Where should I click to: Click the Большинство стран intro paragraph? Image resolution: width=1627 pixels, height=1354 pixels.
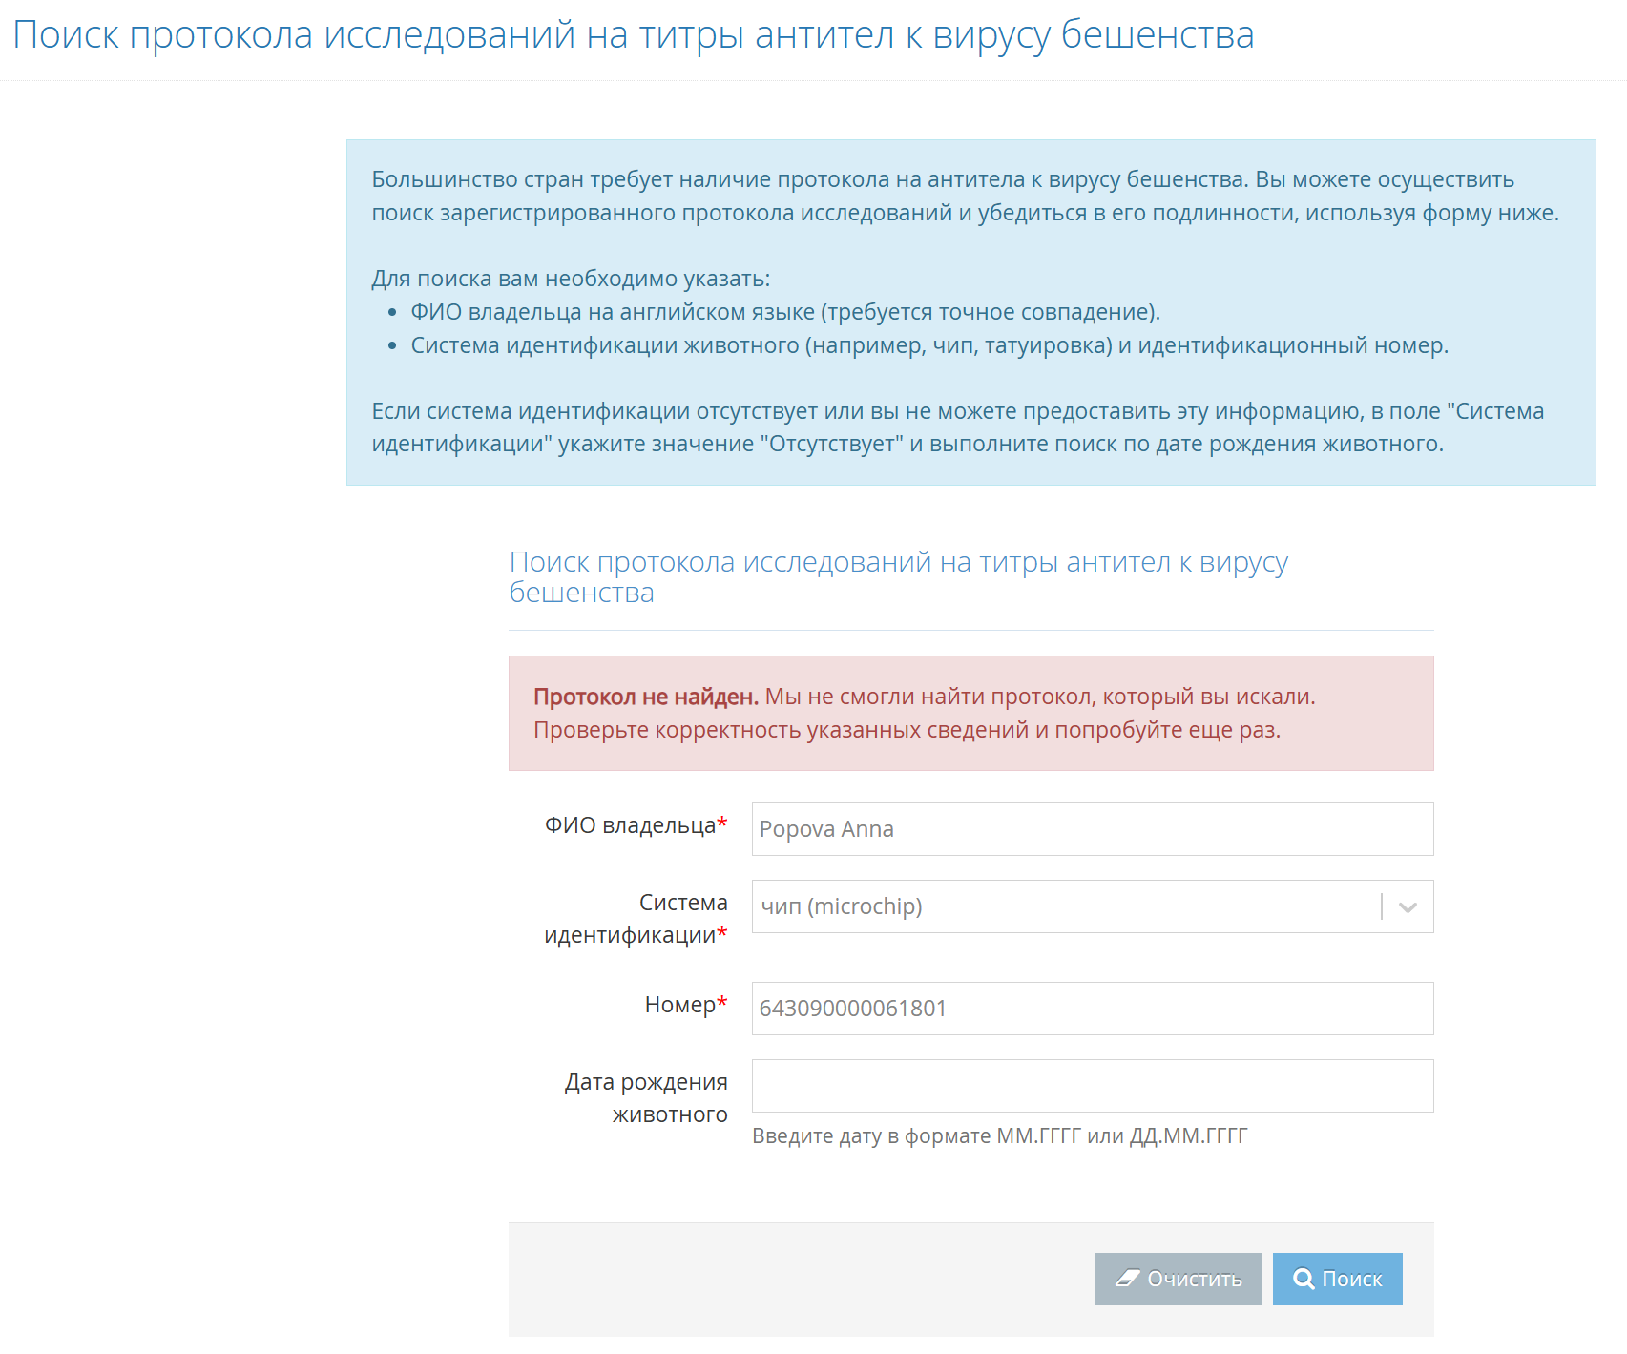pos(965,196)
